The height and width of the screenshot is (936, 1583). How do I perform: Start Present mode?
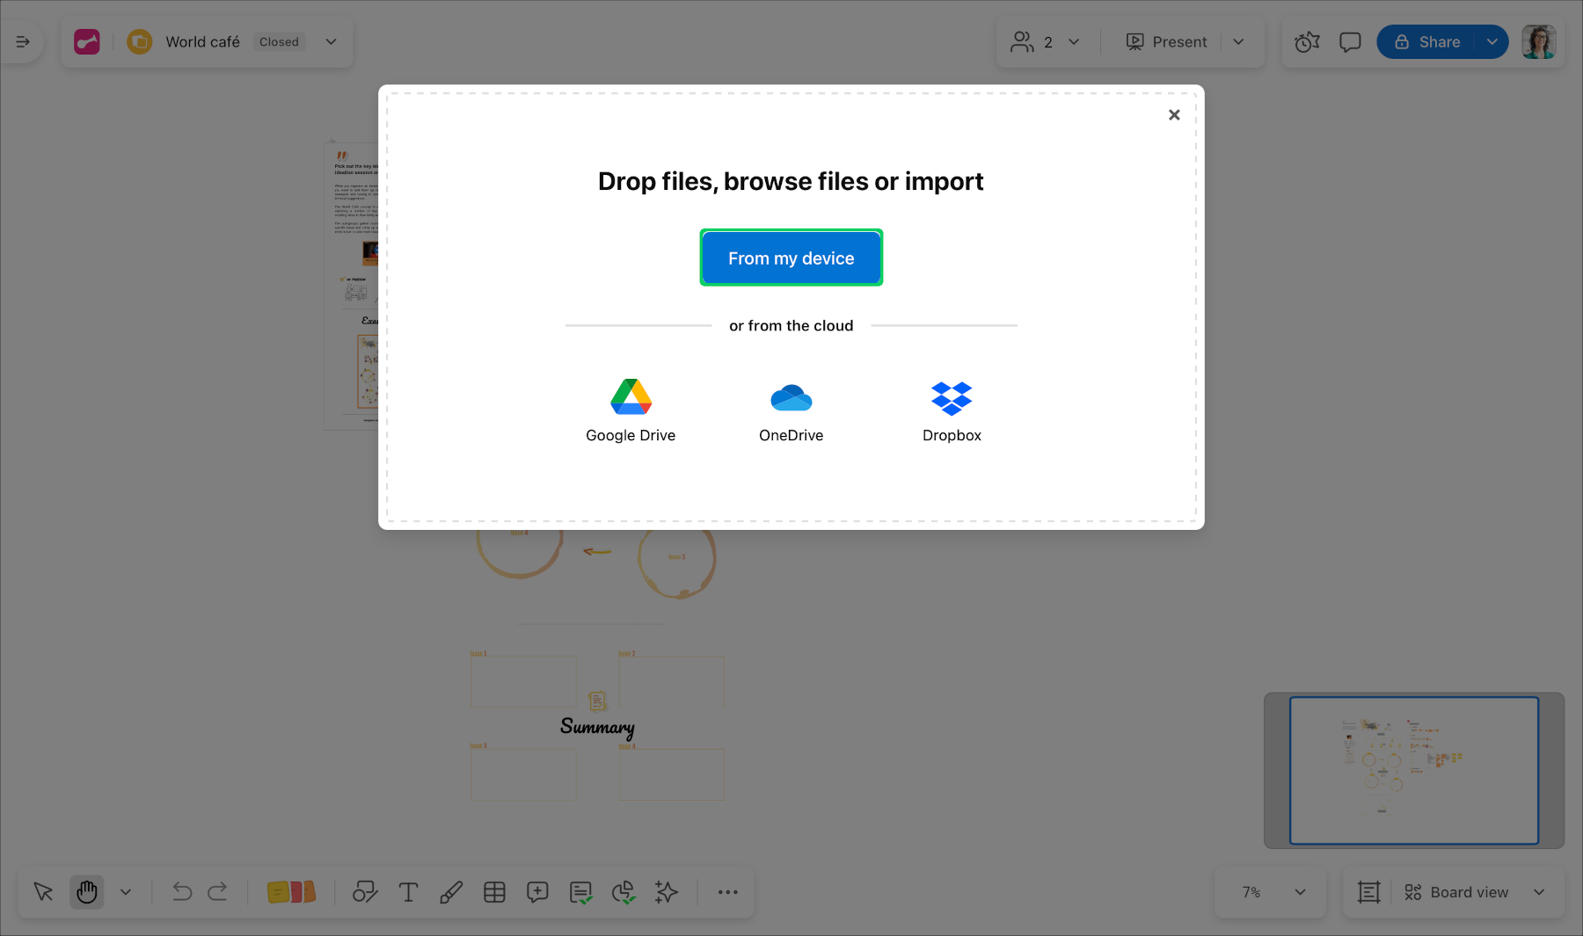click(x=1167, y=42)
